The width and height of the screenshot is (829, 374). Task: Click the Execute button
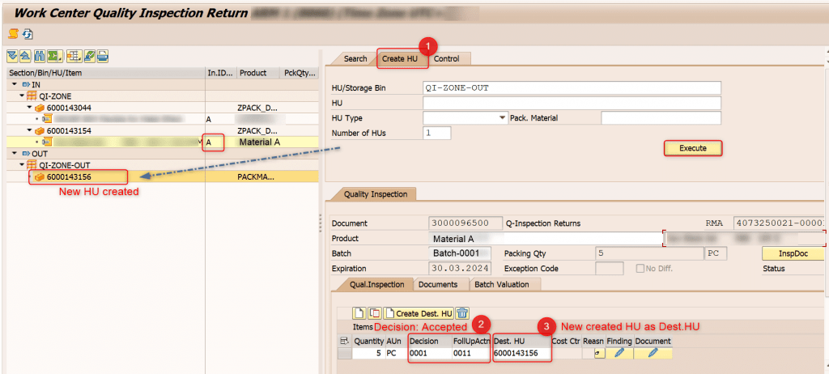(693, 148)
